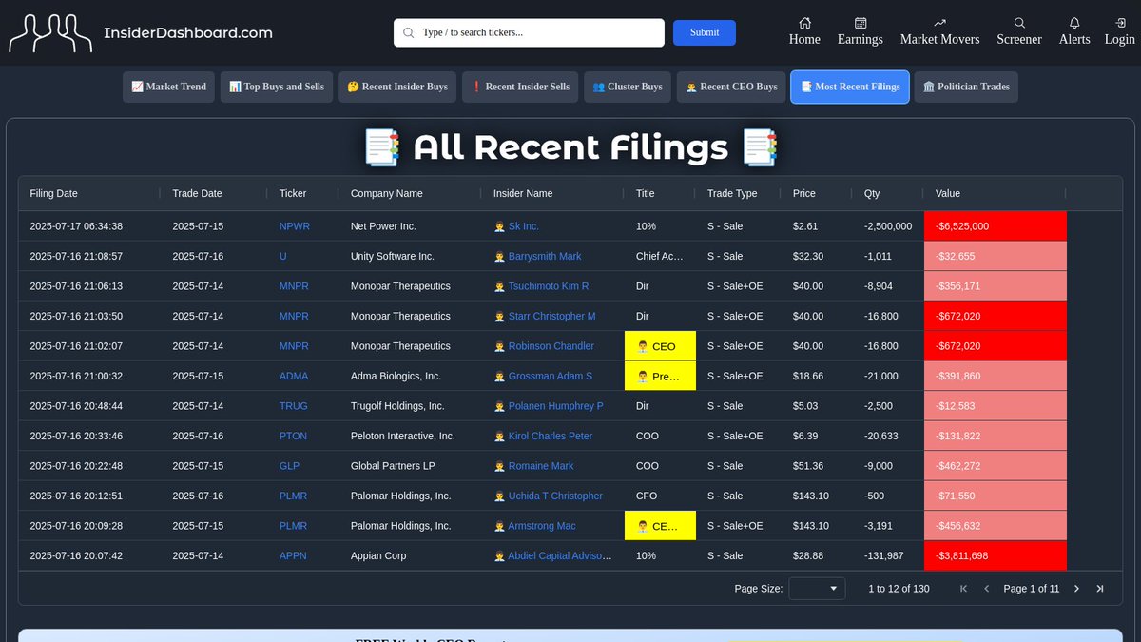
Task: Open GLP ticker link
Action: pyautogui.click(x=290, y=466)
